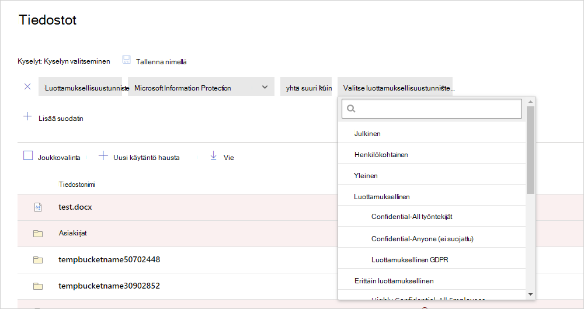Viewport: 584px width, 309px height.
Task: Click the Tiedostonimi column header
Action: click(77, 185)
